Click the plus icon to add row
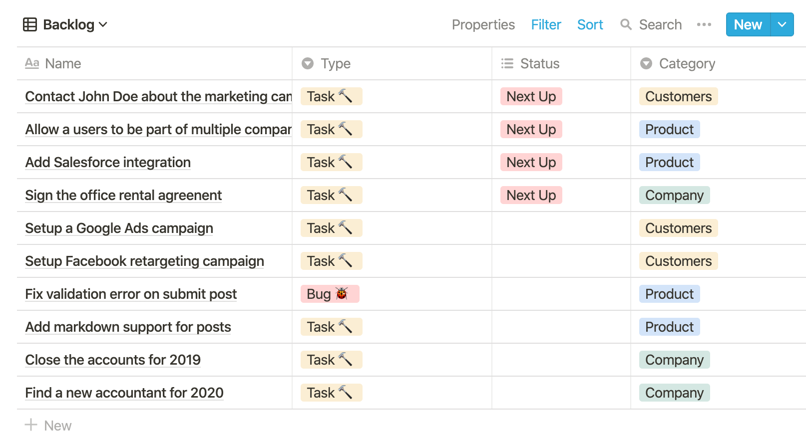806x434 pixels. [x=31, y=425]
